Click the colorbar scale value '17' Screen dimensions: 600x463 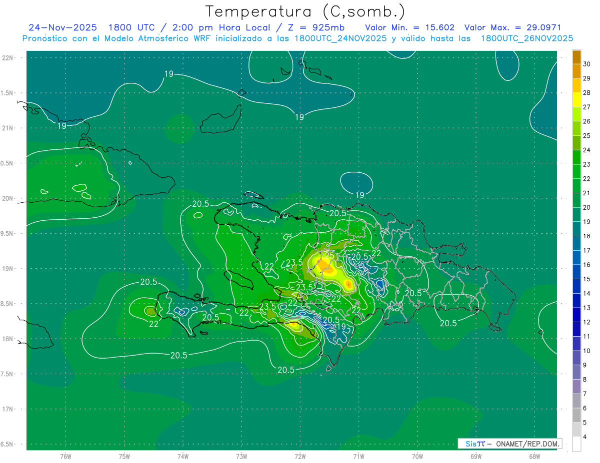tap(586, 250)
